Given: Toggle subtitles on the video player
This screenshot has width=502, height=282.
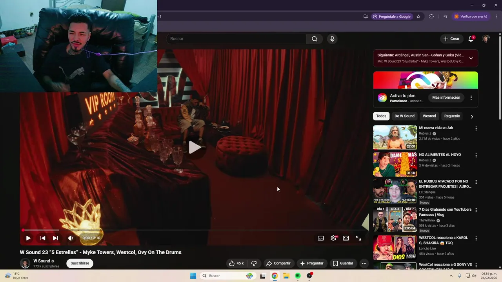Looking at the screenshot, I should click(x=321, y=238).
